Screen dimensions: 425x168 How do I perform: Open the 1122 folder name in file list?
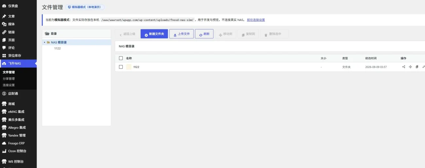click(x=136, y=67)
